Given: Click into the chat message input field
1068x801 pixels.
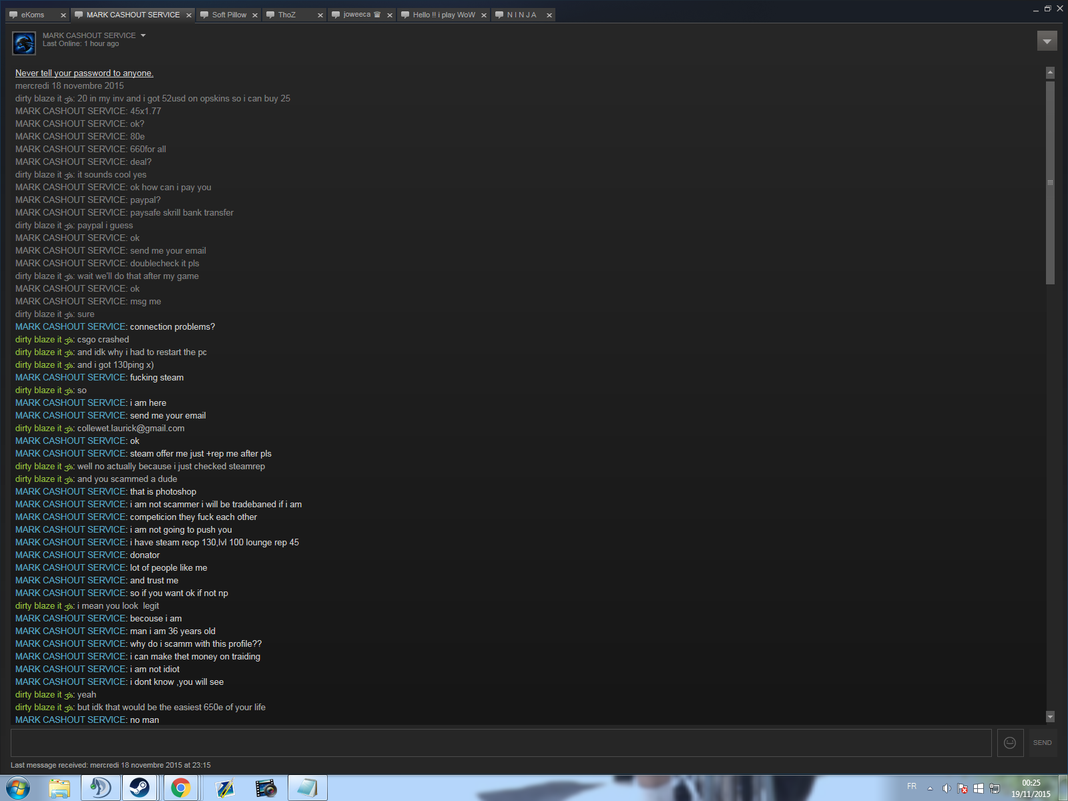Looking at the screenshot, I should pyautogui.click(x=501, y=743).
